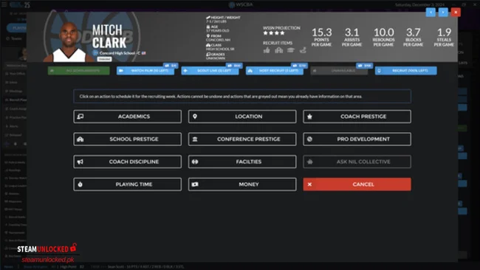Click the bank icon on Conference Prestige
This screenshot has width=480, height=270.
pos(195,139)
